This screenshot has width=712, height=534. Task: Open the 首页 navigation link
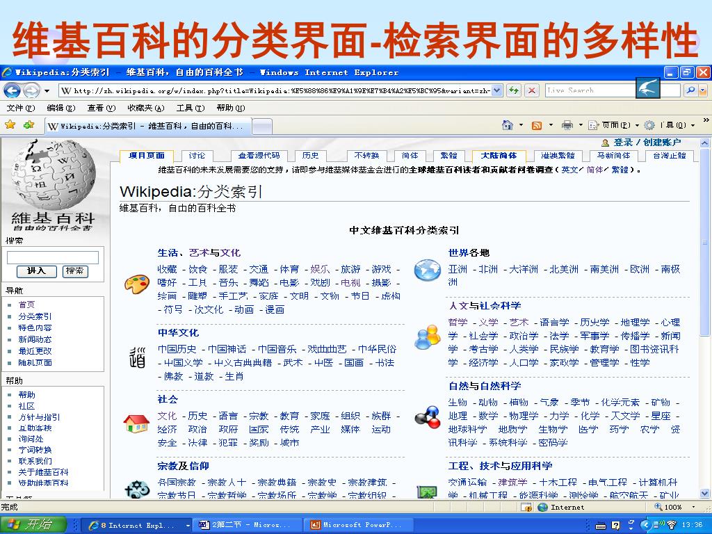(x=26, y=305)
